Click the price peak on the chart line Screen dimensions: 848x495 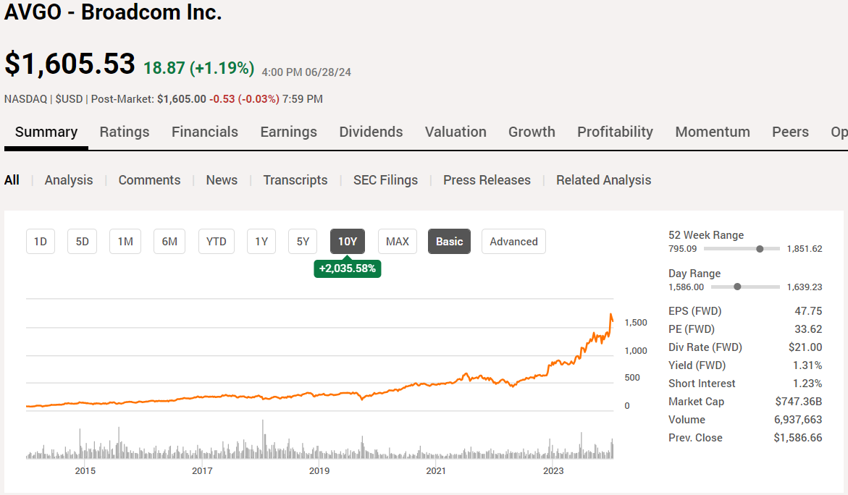(611, 315)
